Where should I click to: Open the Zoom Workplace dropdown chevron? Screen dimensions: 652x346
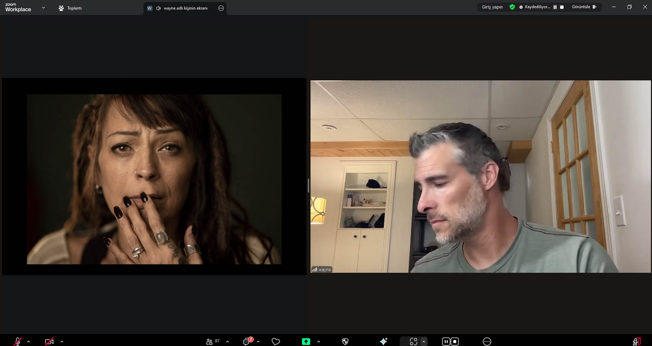(43, 8)
